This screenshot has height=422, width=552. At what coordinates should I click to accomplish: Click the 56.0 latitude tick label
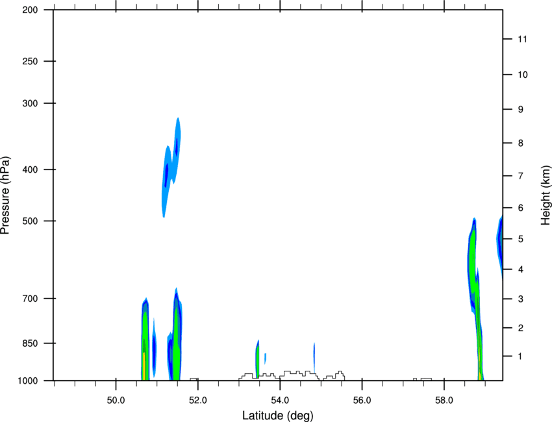point(362,401)
